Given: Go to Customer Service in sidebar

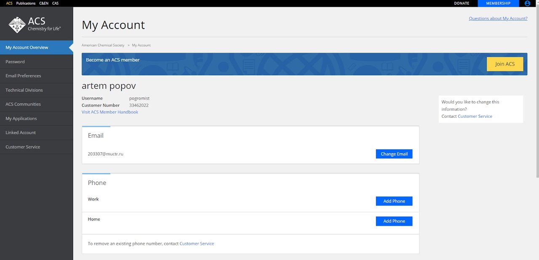Looking at the screenshot, I should click(37, 147).
